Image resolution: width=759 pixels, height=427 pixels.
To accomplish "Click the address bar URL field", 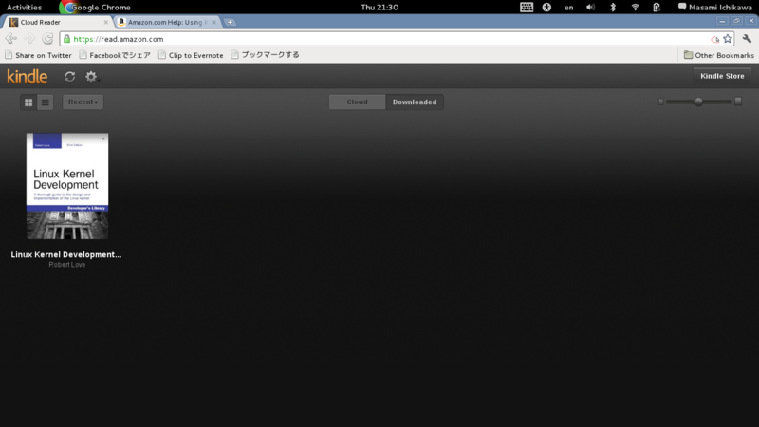I will tap(387, 39).
